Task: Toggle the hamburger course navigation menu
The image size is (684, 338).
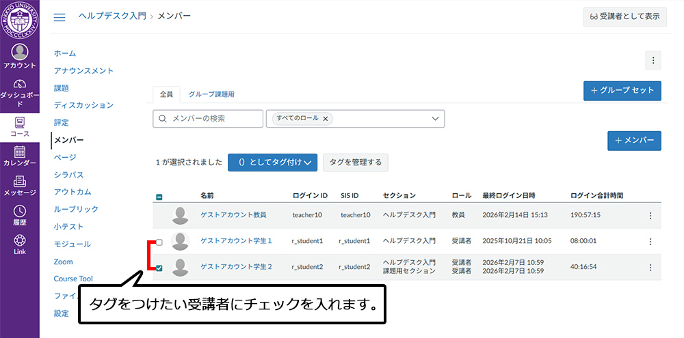Action: pyautogui.click(x=60, y=17)
